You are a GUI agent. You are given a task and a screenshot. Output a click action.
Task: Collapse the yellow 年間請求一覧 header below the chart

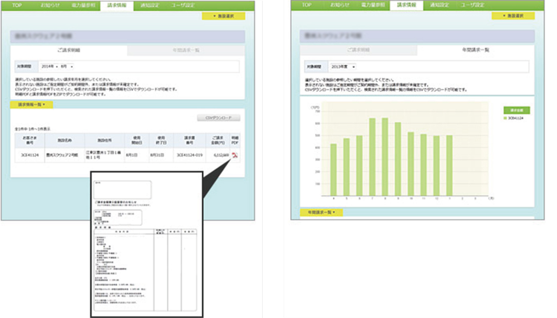coord(322,212)
